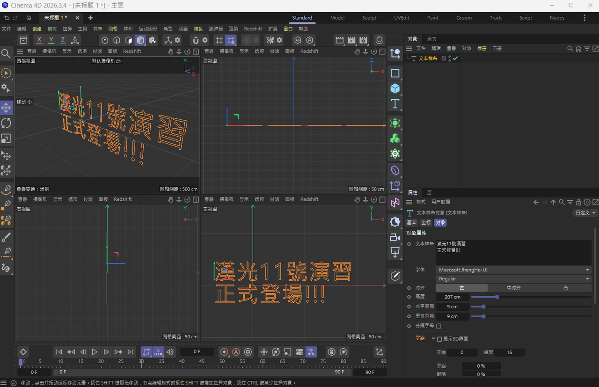
Task: Open the 自定义 preset dropdown
Action: (x=585, y=213)
